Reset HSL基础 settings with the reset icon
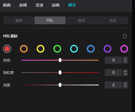The width and height of the screenshot is (135, 112). [x=125, y=36]
